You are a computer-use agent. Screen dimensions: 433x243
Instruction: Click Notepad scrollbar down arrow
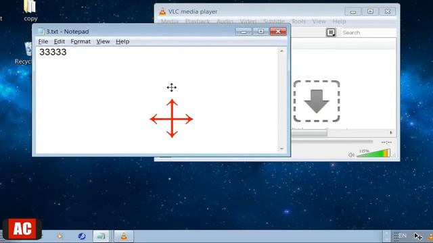(x=281, y=148)
